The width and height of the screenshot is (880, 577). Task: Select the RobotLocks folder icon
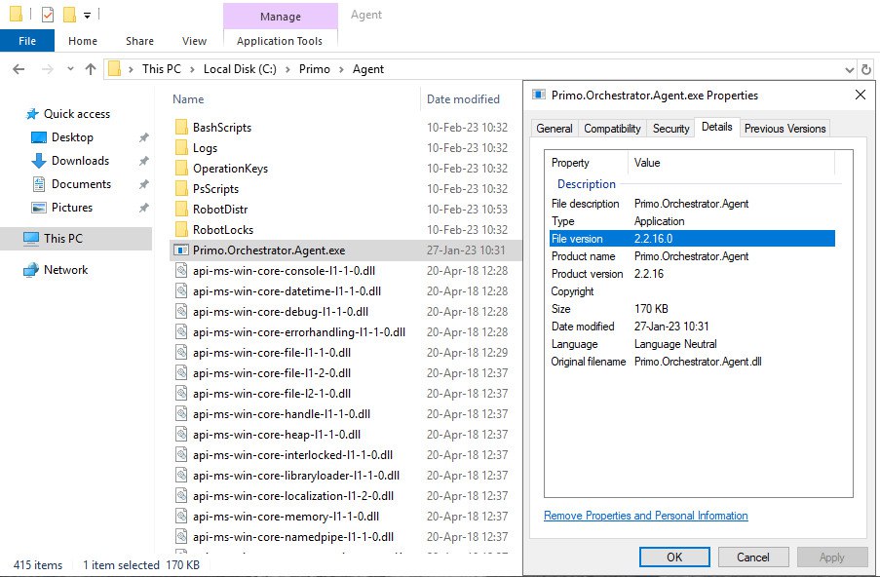pyautogui.click(x=181, y=230)
